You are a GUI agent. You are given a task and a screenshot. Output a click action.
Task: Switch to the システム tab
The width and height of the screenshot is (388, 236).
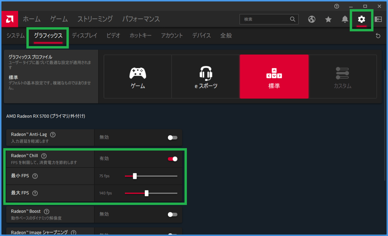pos(15,35)
